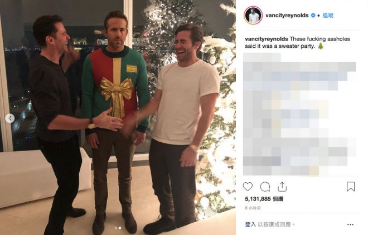Click the 8 小時前 timestamp
Screen dimensions: 368x235
(x=253, y=208)
